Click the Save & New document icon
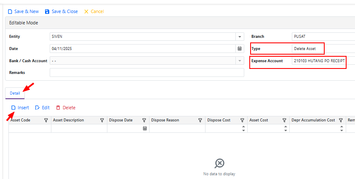 coord(10,11)
